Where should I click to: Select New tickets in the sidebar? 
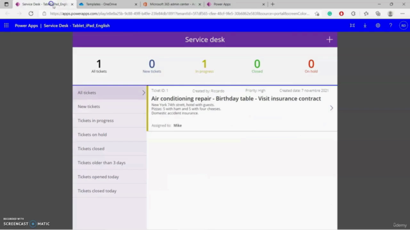pyautogui.click(x=110, y=107)
